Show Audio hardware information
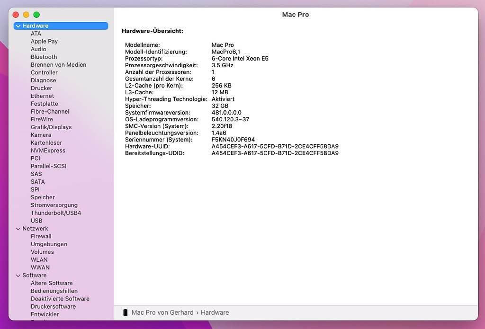 [38, 49]
